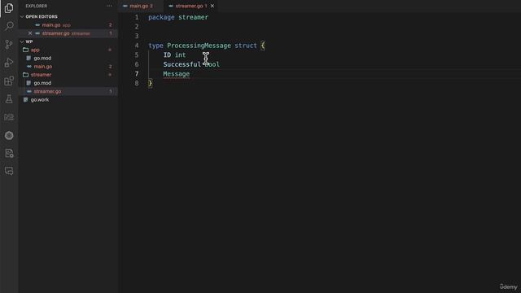Click the 'type' keyword on line 4
This screenshot has width=521, height=293.
pyautogui.click(x=155, y=46)
